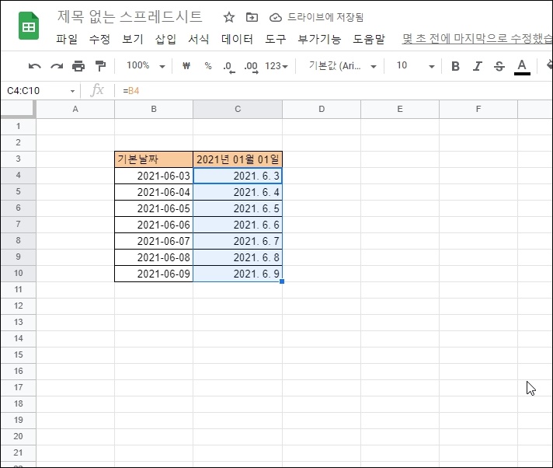Image resolution: width=553 pixels, height=468 pixels.
Task: Select column F header
Action: 478,109
